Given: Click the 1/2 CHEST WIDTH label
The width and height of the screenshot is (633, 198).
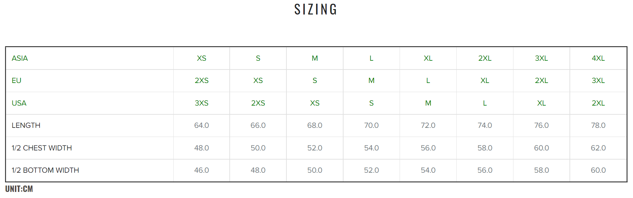Looking at the screenshot, I should point(42,148).
